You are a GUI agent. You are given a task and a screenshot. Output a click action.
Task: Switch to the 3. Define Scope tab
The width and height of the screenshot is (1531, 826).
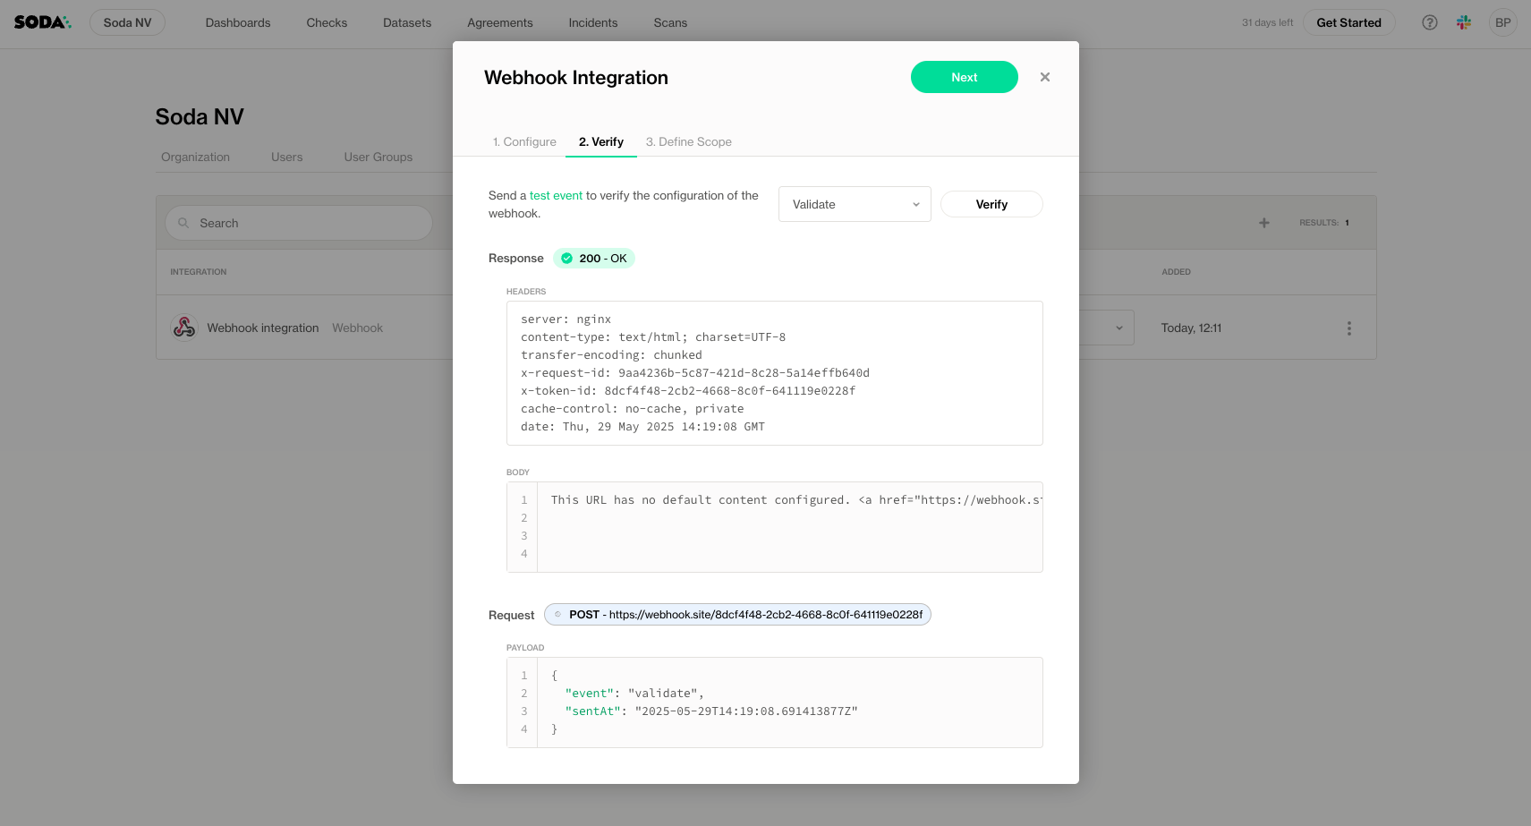(688, 141)
